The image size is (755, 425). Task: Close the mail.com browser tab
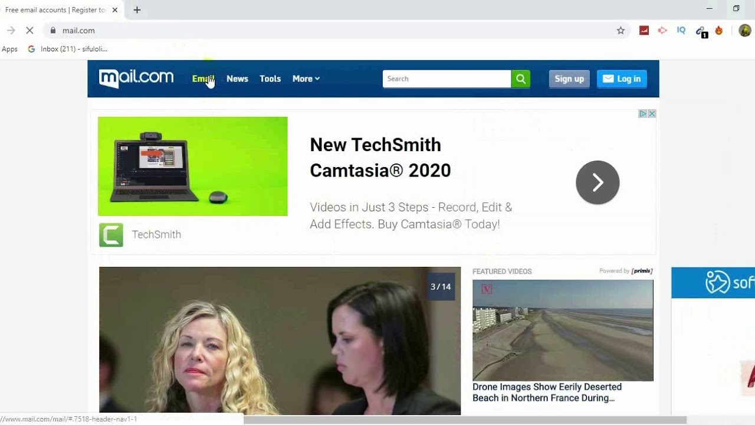[x=114, y=10]
